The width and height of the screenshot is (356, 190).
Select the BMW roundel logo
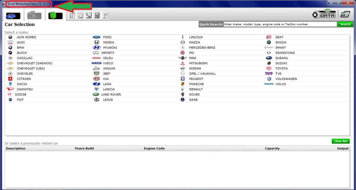point(10,48)
